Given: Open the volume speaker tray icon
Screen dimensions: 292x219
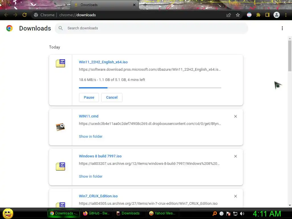Looking at the screenshot, I should click(x=242, y=213).
